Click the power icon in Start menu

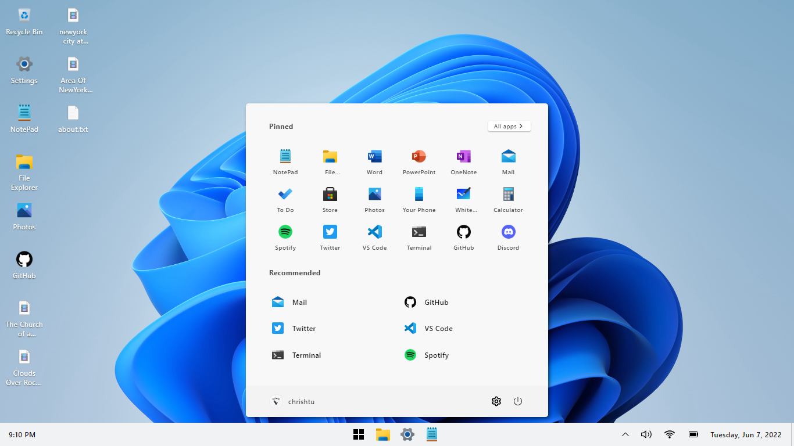(518, 401)
